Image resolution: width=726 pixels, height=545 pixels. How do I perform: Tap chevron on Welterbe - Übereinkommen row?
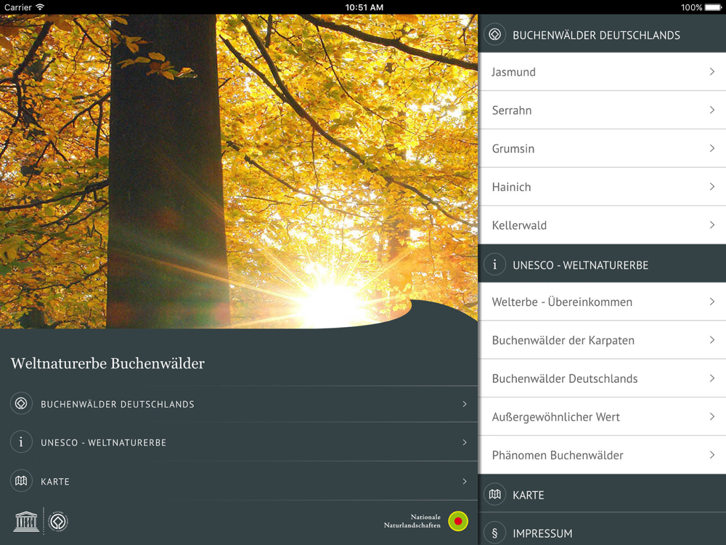(712, 302)
